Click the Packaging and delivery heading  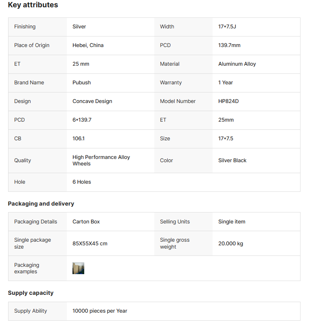(41, 204)
